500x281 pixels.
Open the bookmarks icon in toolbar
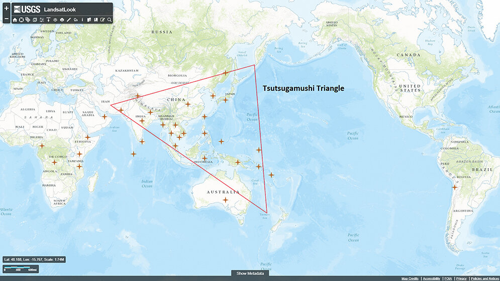coord(96,20)
